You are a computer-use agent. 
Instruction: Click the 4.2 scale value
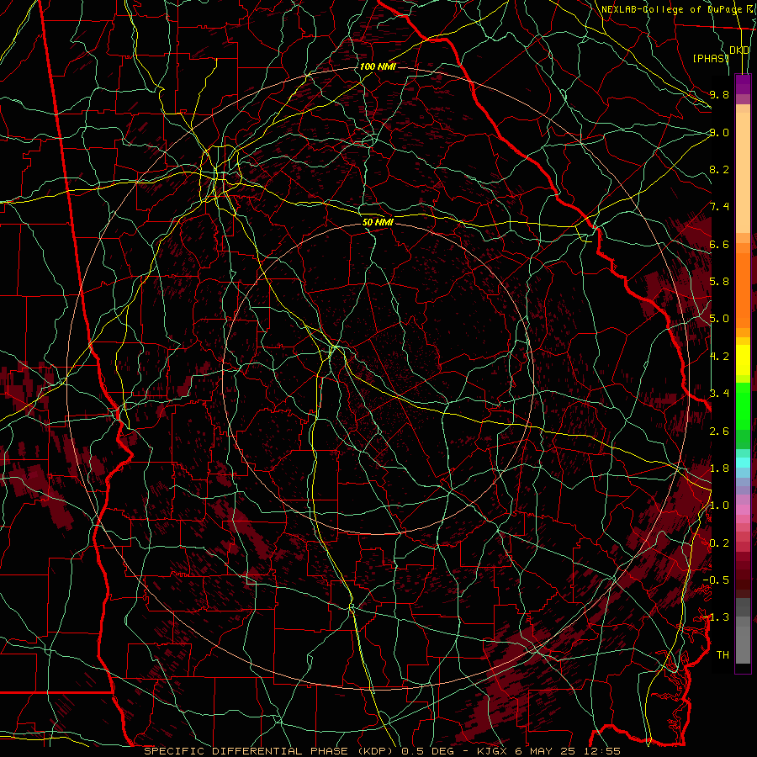(719, 357)
